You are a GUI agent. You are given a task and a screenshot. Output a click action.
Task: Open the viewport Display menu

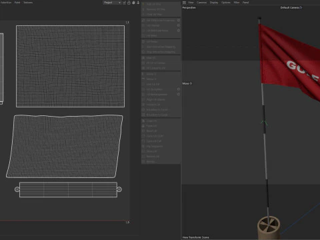tap(214, 3)
